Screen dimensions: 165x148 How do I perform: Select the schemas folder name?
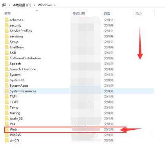[16, 20]
